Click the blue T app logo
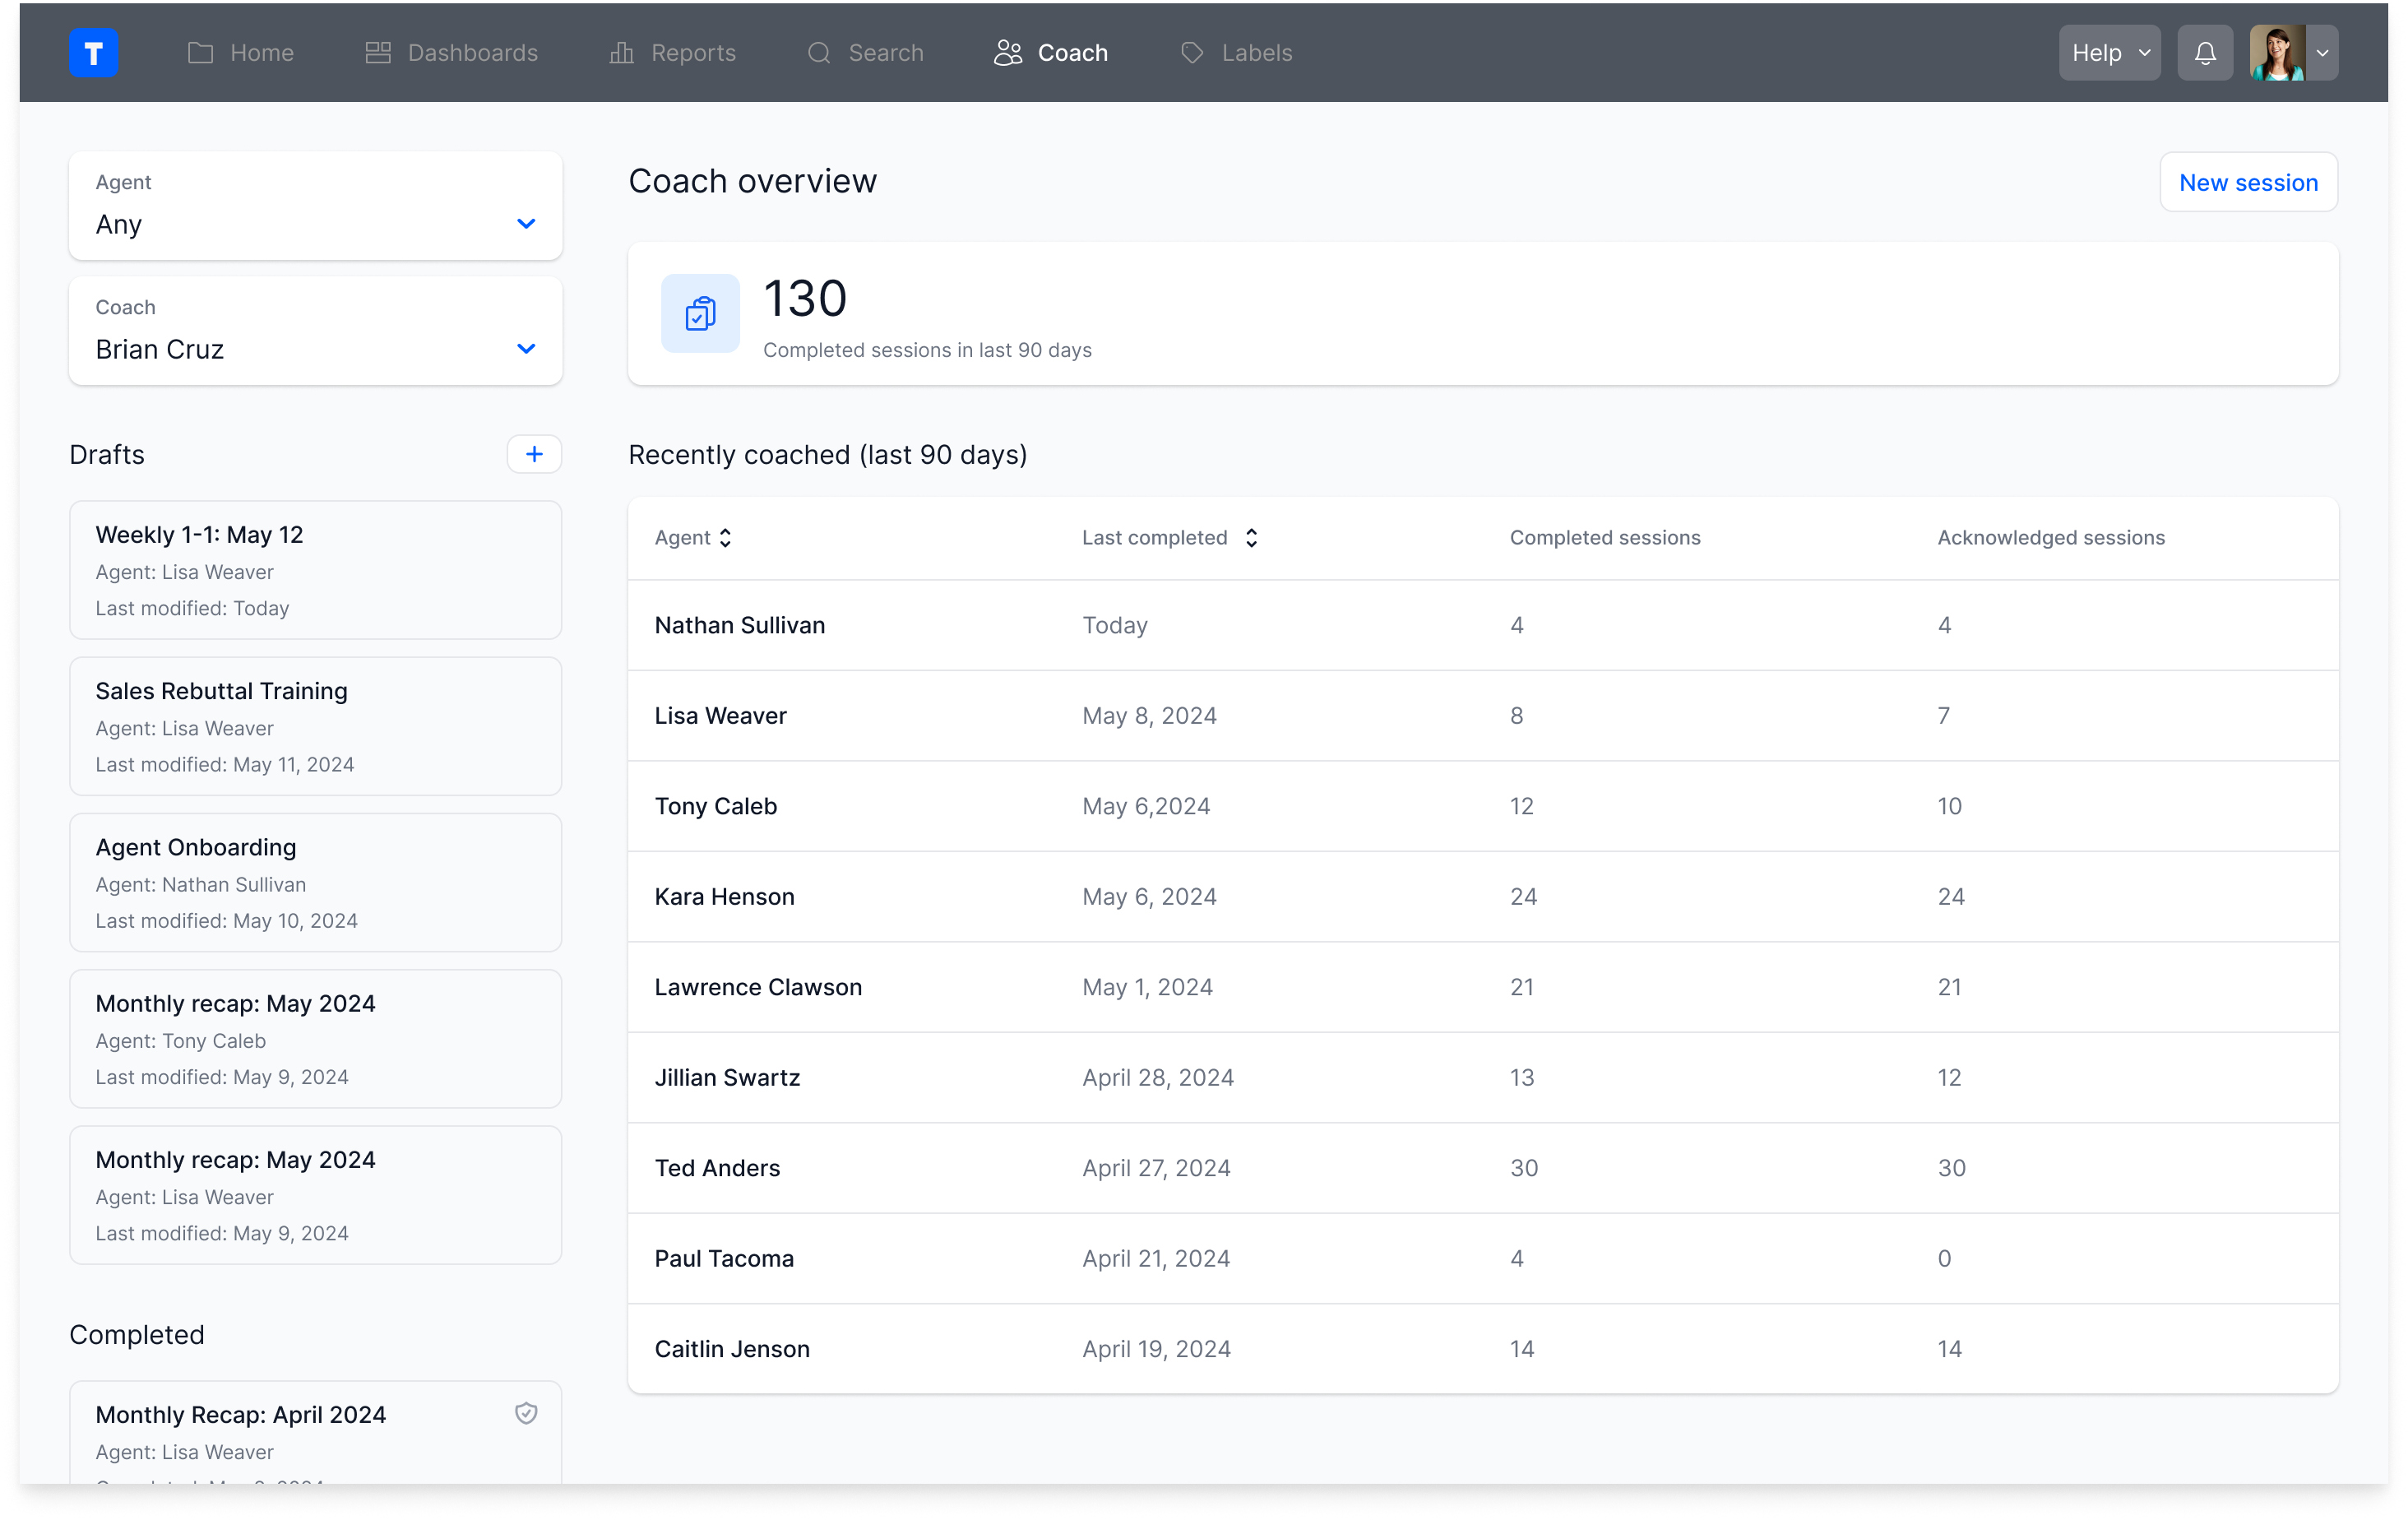 [x=94, y=53]
